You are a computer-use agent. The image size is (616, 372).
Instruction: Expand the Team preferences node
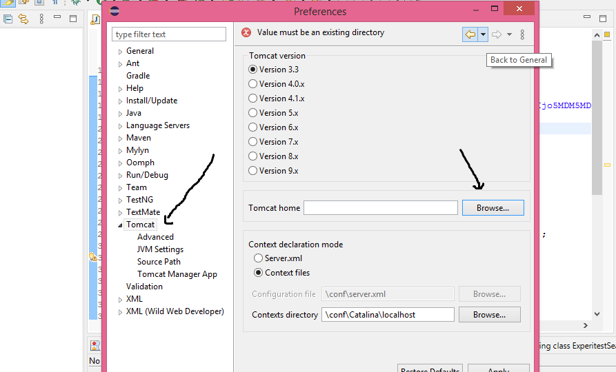pyautogui.click(x=120, y=188)
